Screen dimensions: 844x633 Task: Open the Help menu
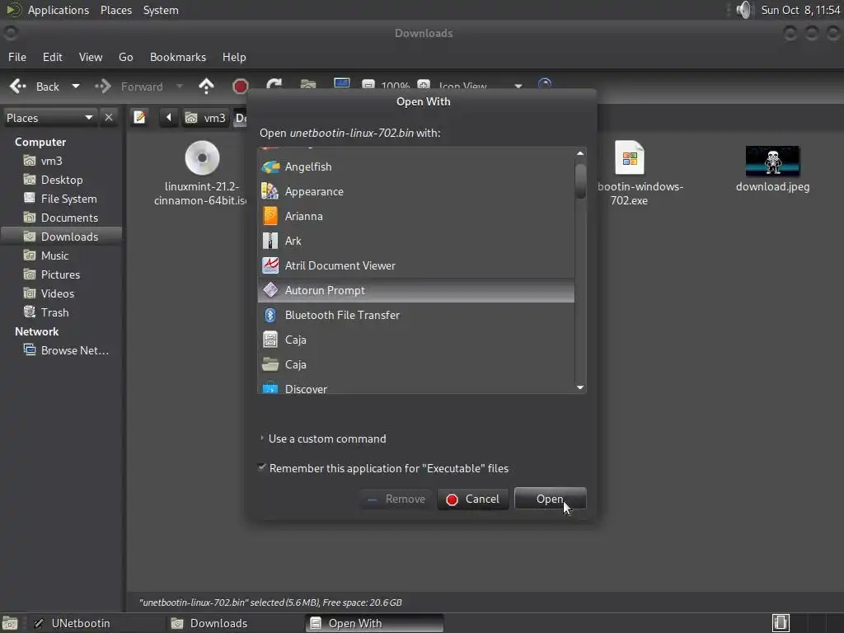click(x=234, y=57)
